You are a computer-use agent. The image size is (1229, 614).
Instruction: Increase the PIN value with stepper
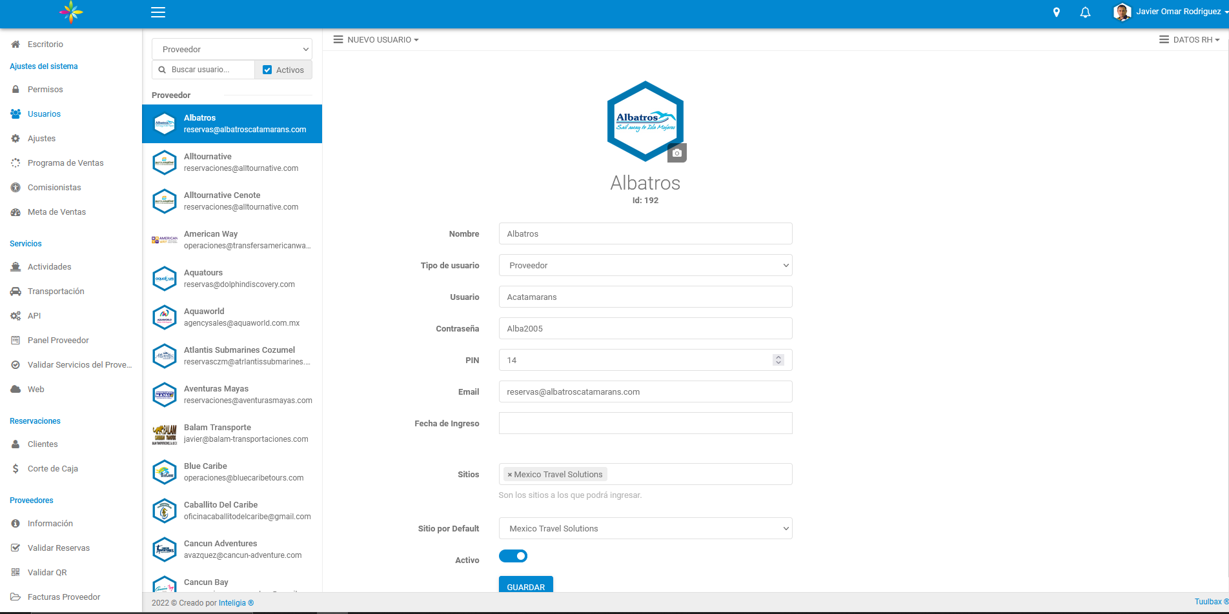778,357
